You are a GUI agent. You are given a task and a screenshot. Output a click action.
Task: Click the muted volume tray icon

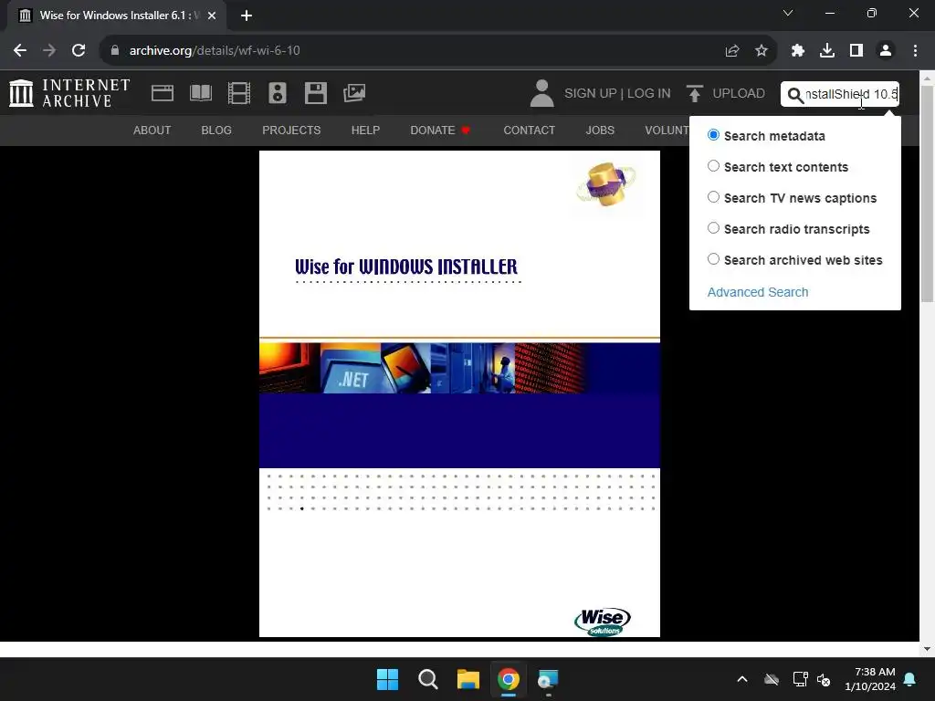824,679
